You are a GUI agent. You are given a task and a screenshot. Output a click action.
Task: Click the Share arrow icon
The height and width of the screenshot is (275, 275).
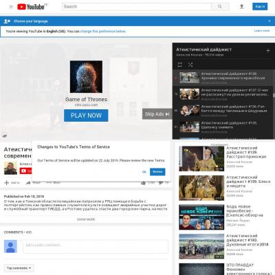(x=28, y=183)
